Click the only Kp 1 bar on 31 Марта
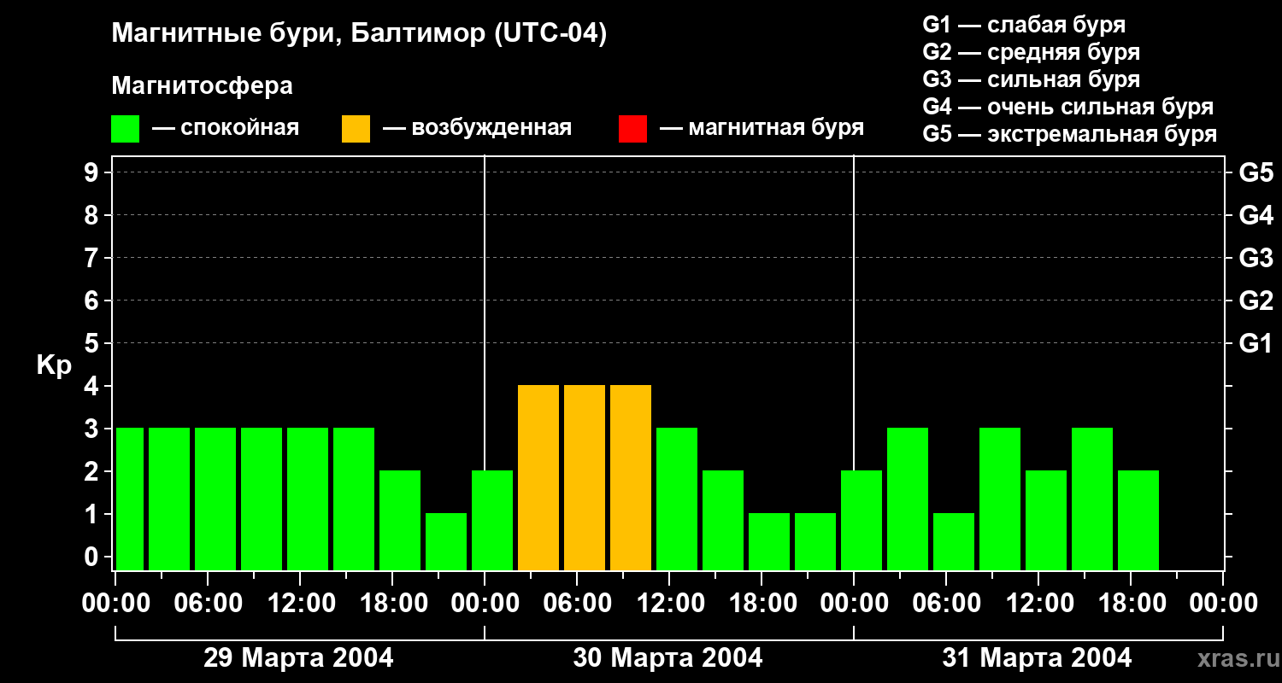 [x=954, y=541]
